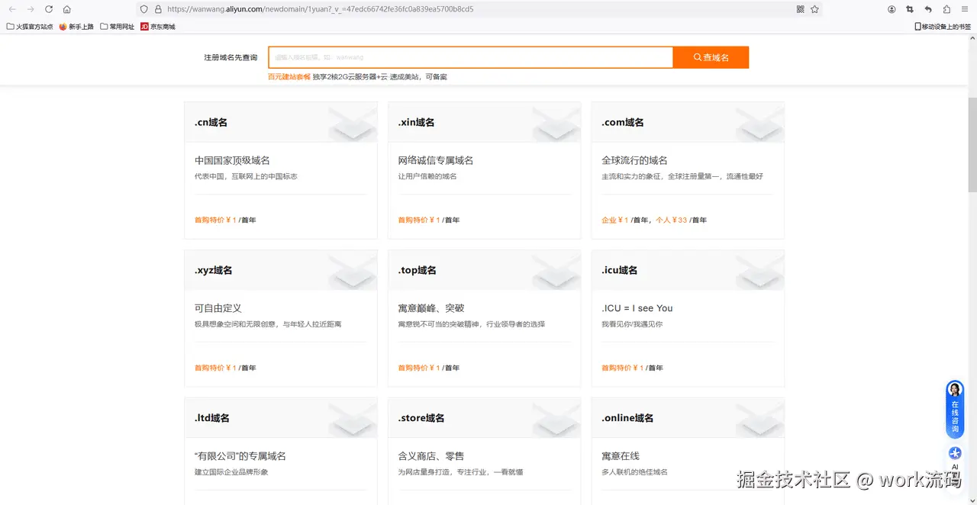Select the .xyz域名 card heading
Image resolution: width=977 pixels, height=505 pixels.
click(x=213, y=270)
